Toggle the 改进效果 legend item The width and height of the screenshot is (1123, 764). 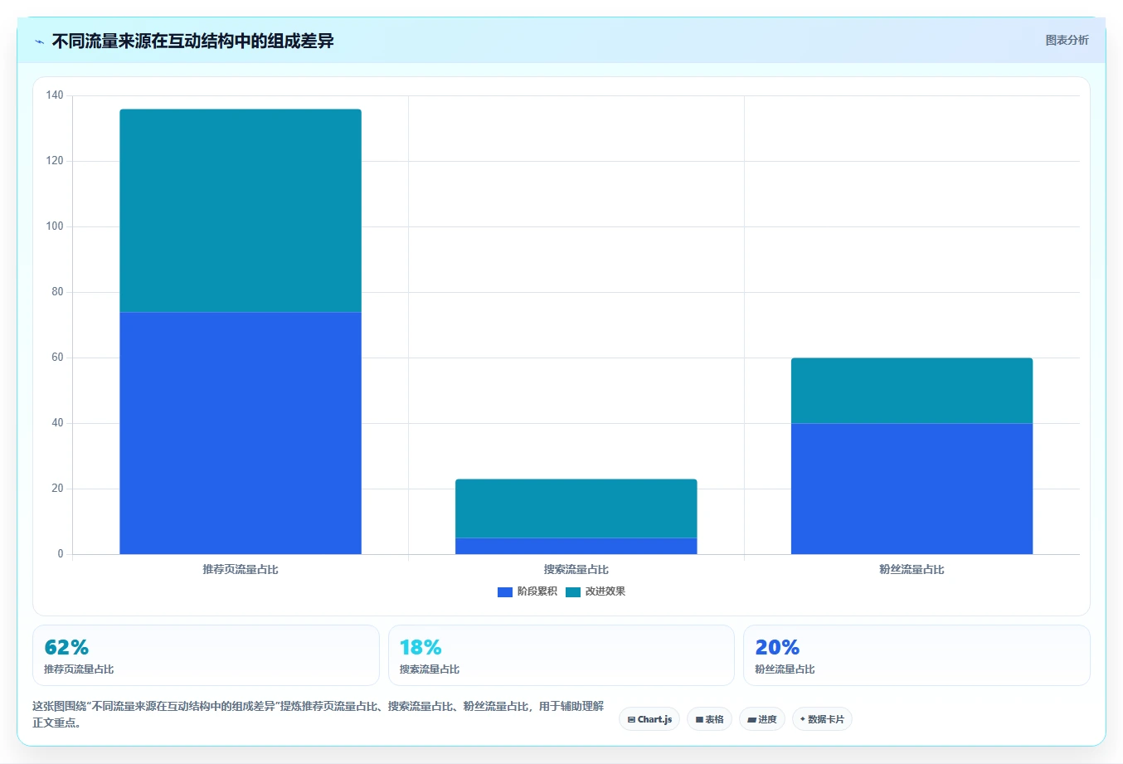[x=596, y=591]
